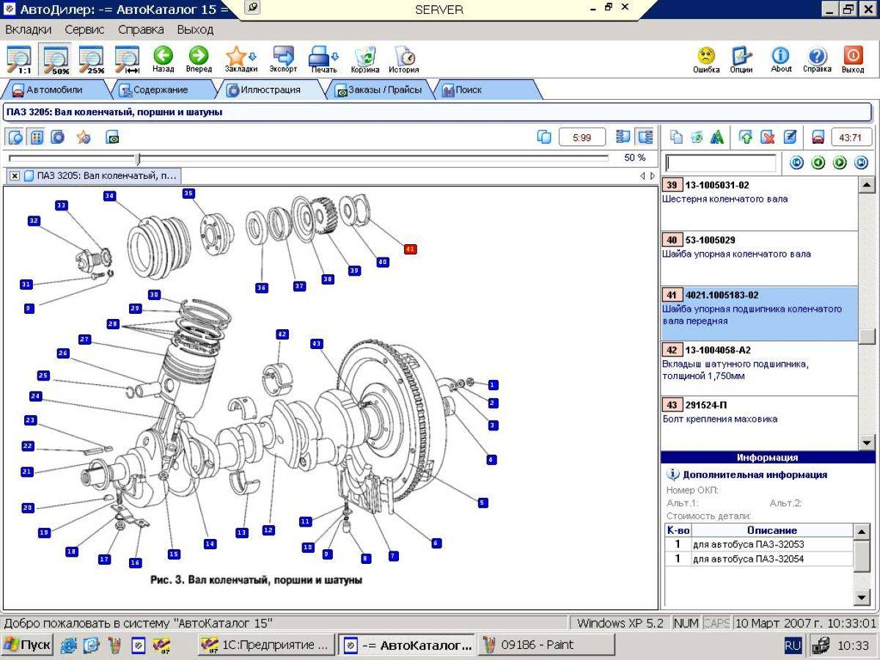Toggle the 25% zoom mode button

[x=92, y=60]
